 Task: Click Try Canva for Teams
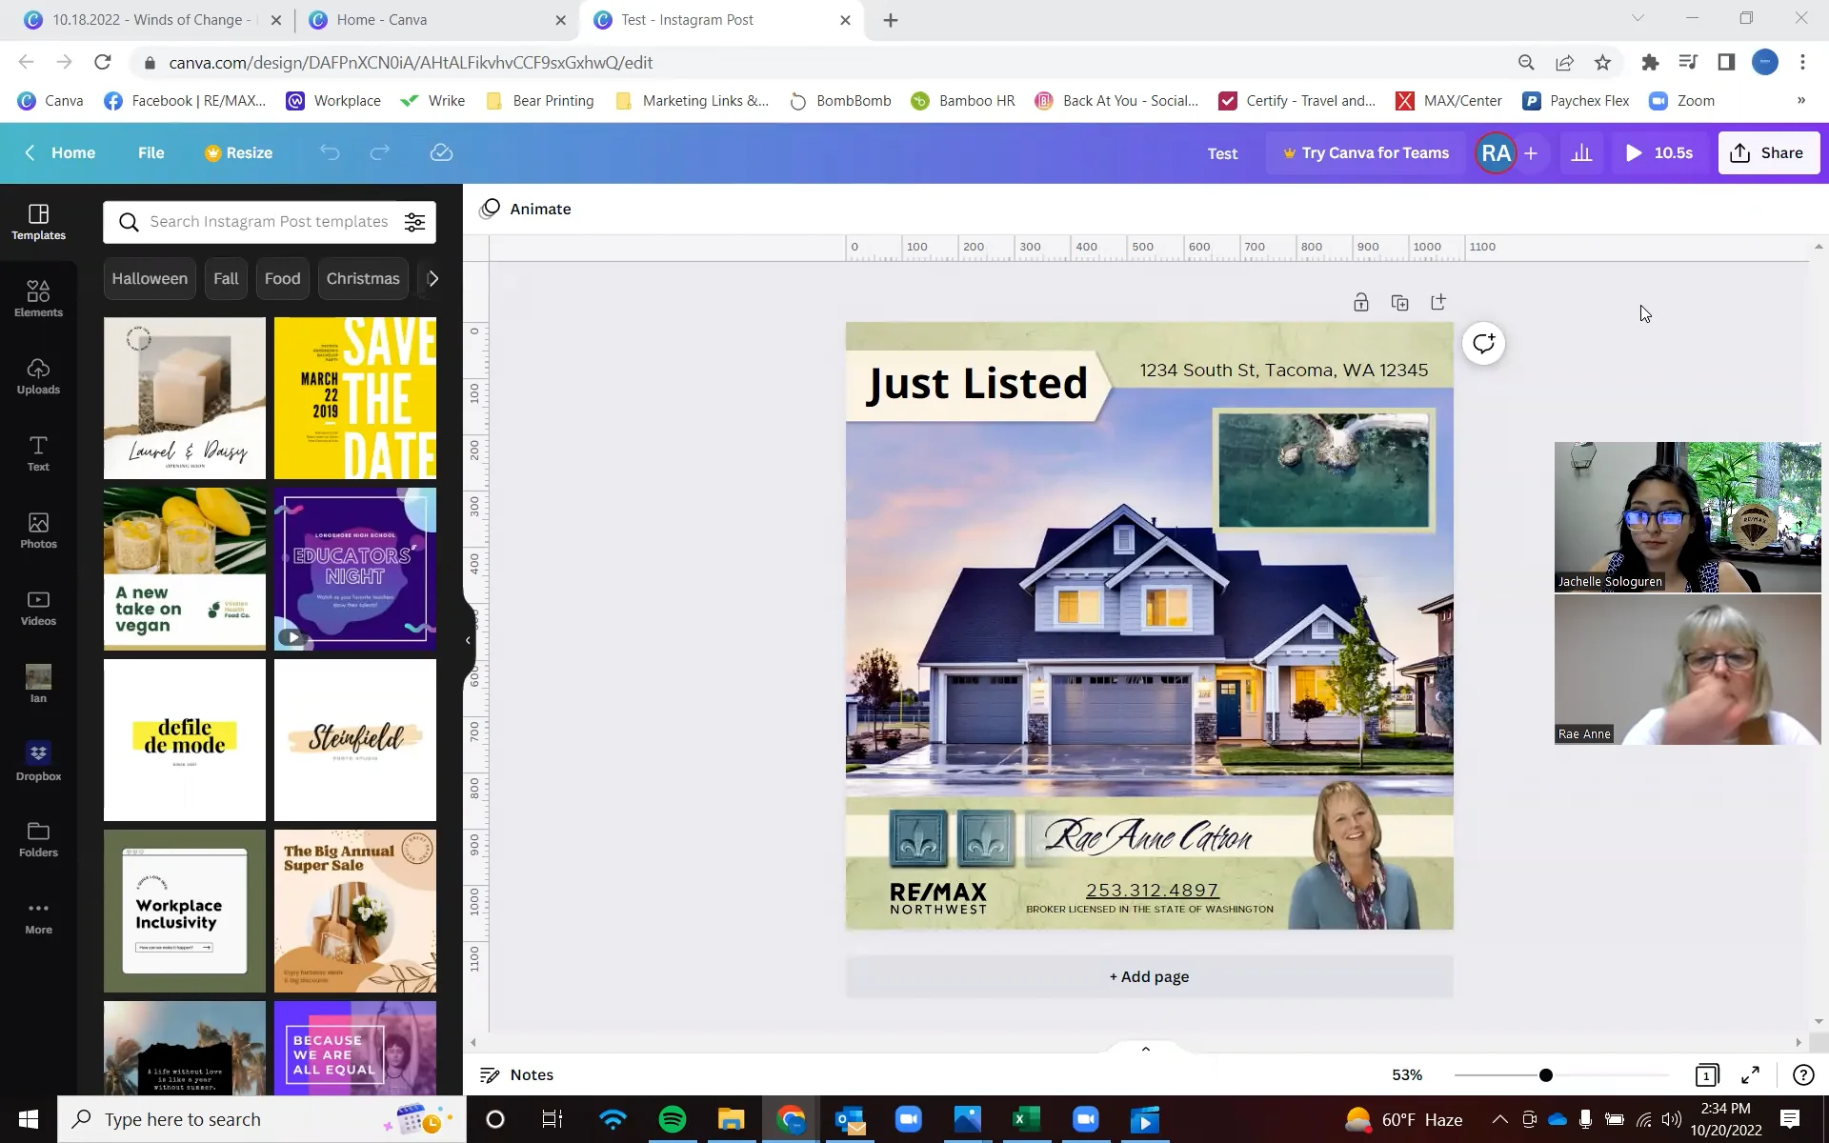(1365, 152)
